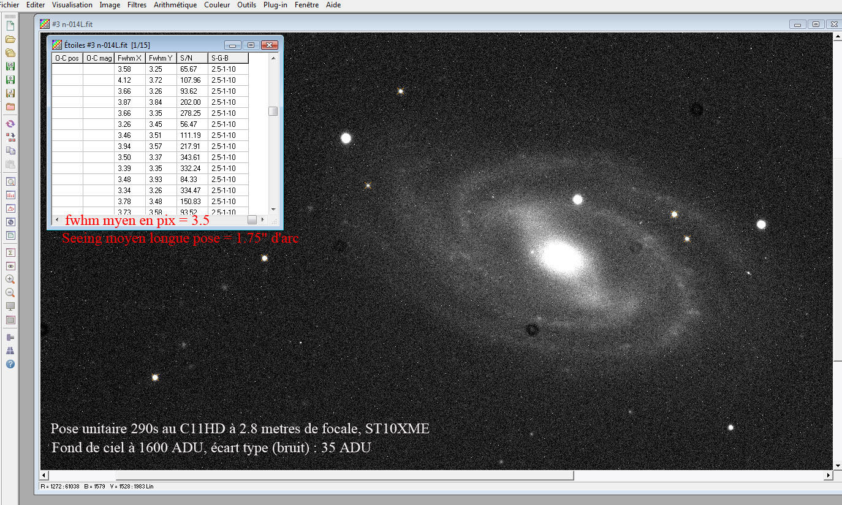
Task: Click the green document toolbar icon
Action: [10, 236]
